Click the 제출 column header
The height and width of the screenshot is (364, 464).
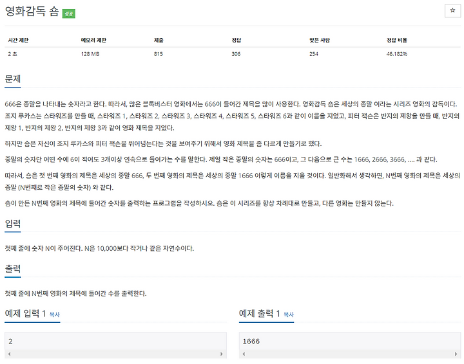159,40
